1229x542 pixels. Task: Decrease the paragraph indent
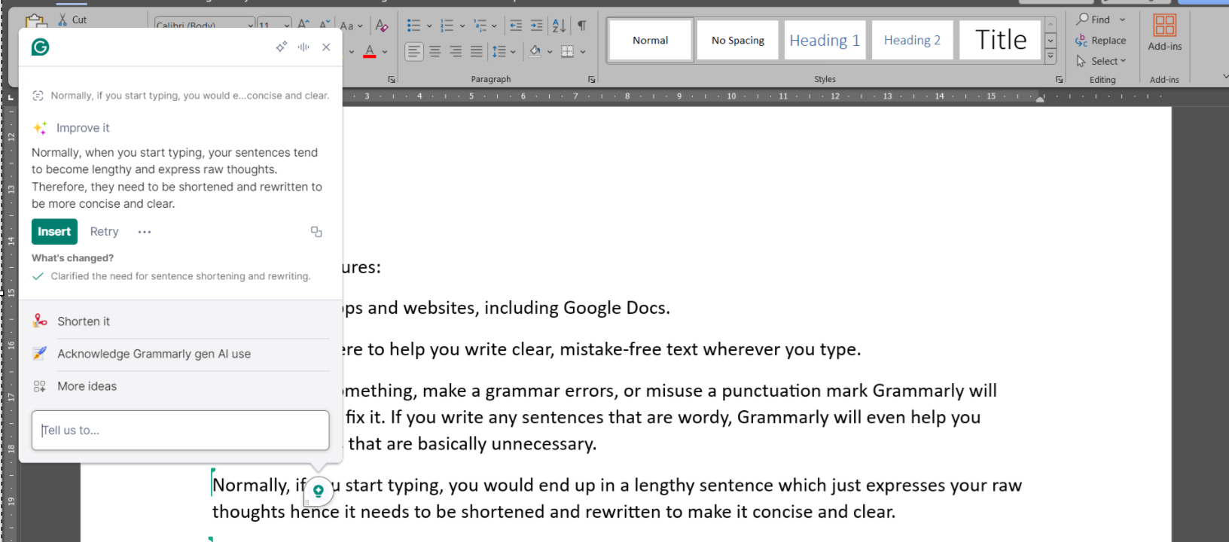coord(516,26)
